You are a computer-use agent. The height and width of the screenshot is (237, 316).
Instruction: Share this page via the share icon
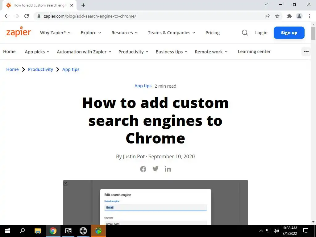[267, 16]
